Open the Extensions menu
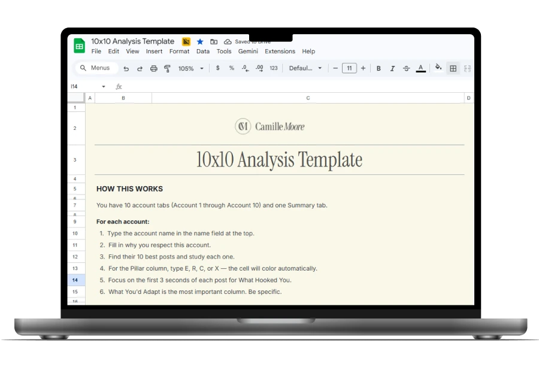The height and width of the screenshot is (367, 539). [280, 51]
